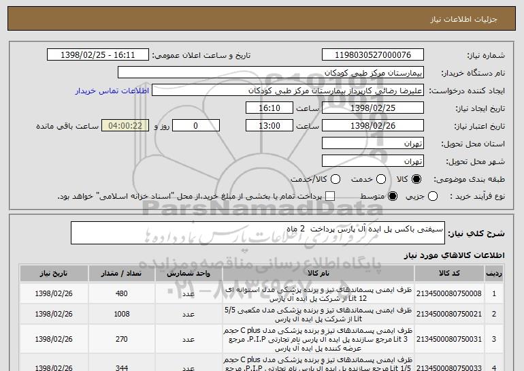Select the خدمت radio button
524x371 pixels.
381,180
